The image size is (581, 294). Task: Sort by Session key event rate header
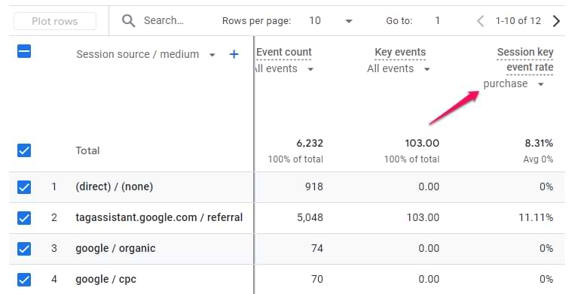point(525,59)
